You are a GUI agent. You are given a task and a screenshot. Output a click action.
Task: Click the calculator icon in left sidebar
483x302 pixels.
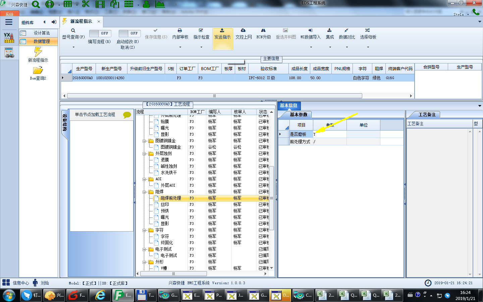pyautogui.click(x=9, y=53)
